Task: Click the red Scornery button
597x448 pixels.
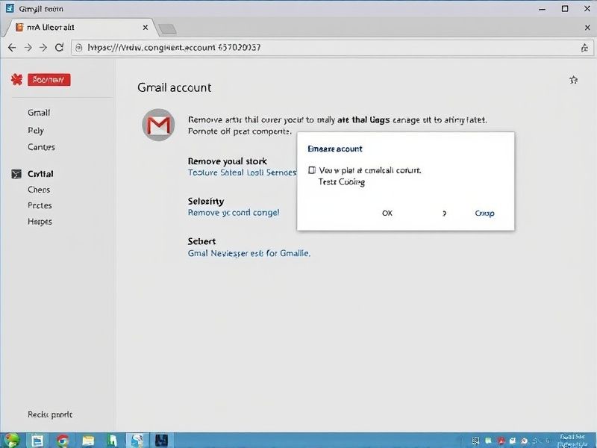Action: (x=49, y=80)
